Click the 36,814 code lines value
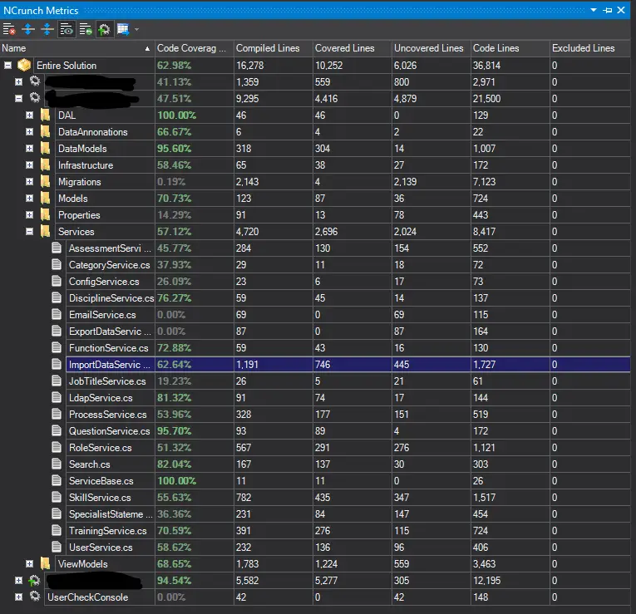 coord(486,66)
